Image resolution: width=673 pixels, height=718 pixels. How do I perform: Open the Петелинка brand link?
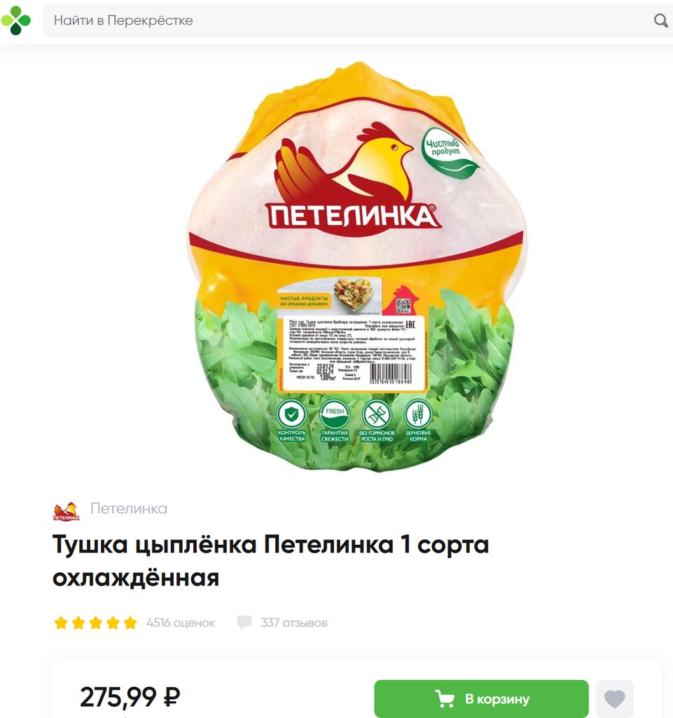pyautogui.click(x=129, y=509)
